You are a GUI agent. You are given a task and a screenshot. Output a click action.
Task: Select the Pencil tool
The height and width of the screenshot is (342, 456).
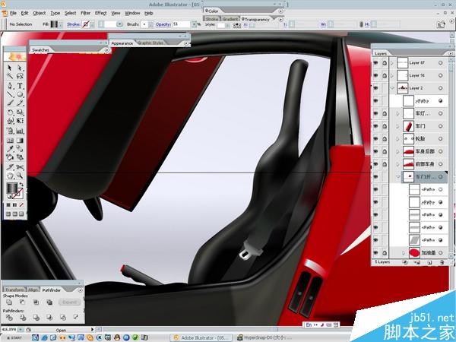pos(20,103)
